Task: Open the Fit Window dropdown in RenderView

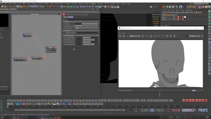Action: [x=195, y=36]
